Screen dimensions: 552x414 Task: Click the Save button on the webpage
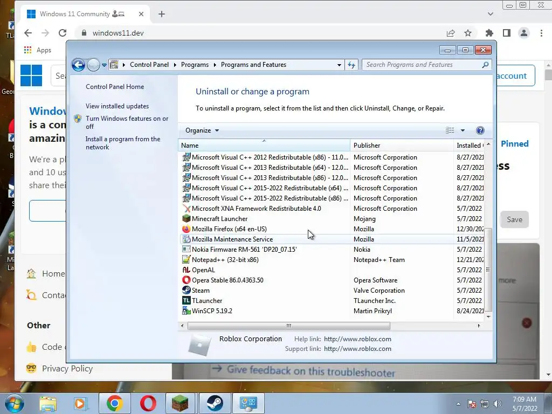coord(514,220)
